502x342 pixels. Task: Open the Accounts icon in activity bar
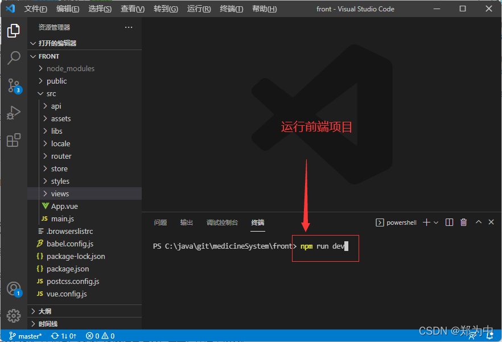14,289
